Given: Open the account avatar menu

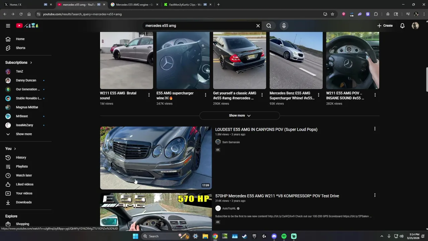Looking at the screenshot, I should pos(415,25).
